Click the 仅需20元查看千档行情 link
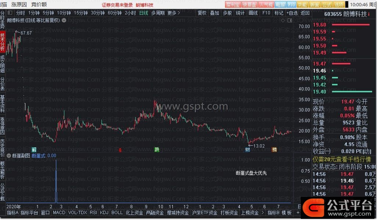Viewport: 378px width, 220px height. tap(342, 159)
